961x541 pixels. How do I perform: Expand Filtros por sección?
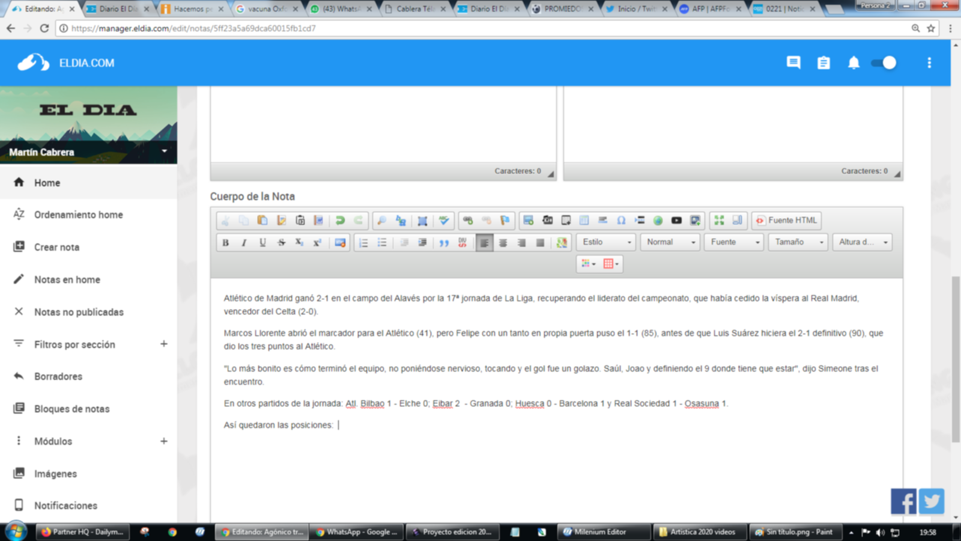(163, 344)
